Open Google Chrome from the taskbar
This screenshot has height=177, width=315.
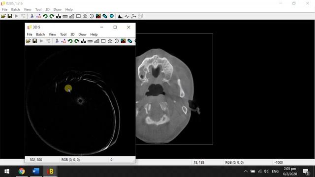pyautogui.click(x=22, y=171)
